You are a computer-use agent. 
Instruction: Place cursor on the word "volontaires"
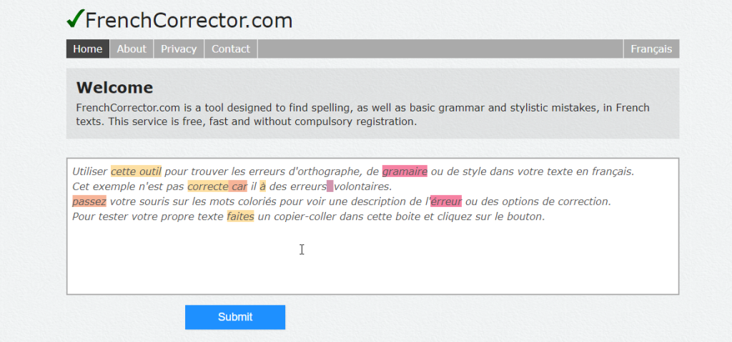click(362, 186)
